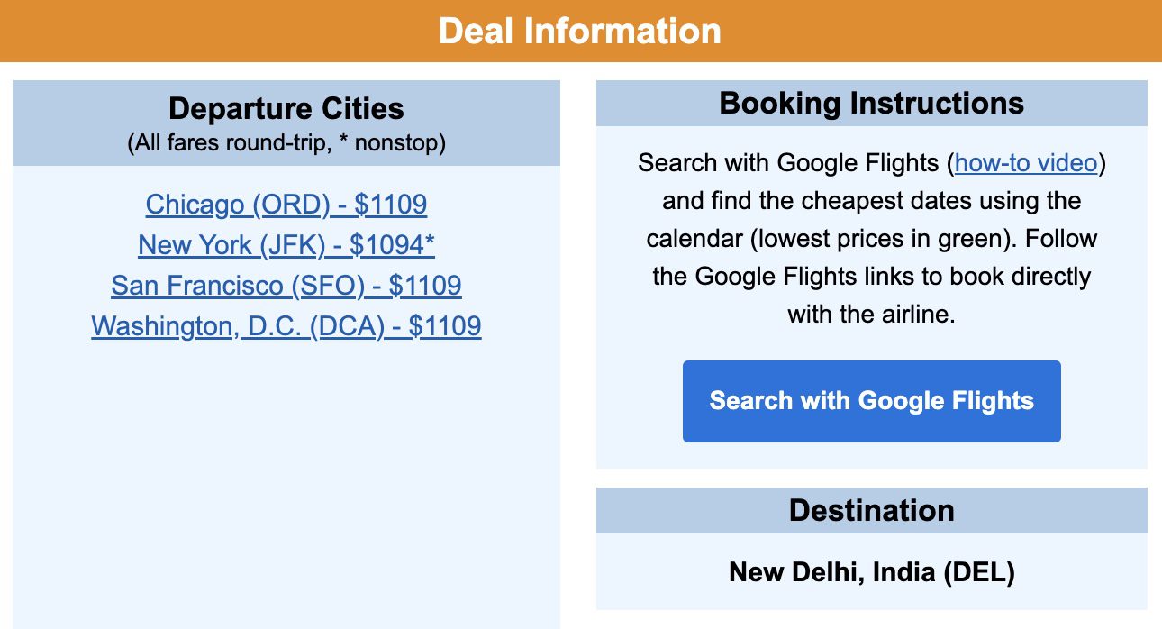Open the San Francisco (SFO) $1109 deal
Screen dimensions: 1162x629
coord(286,286)
